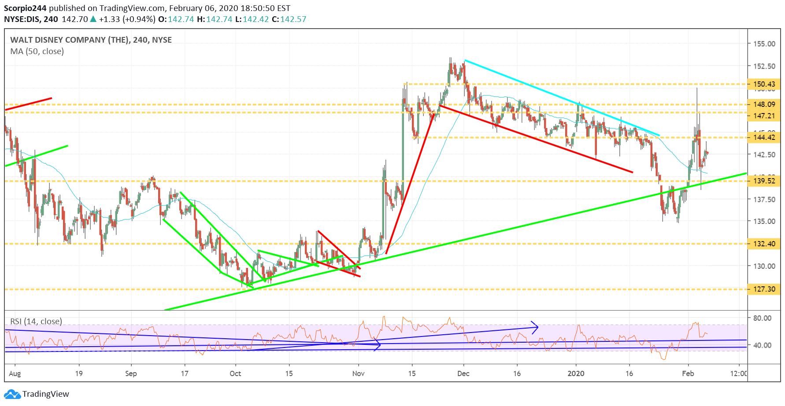Screen dimensions: 785x406
Task: Click the 12:00 time axis label
Action: click(739, 373)
